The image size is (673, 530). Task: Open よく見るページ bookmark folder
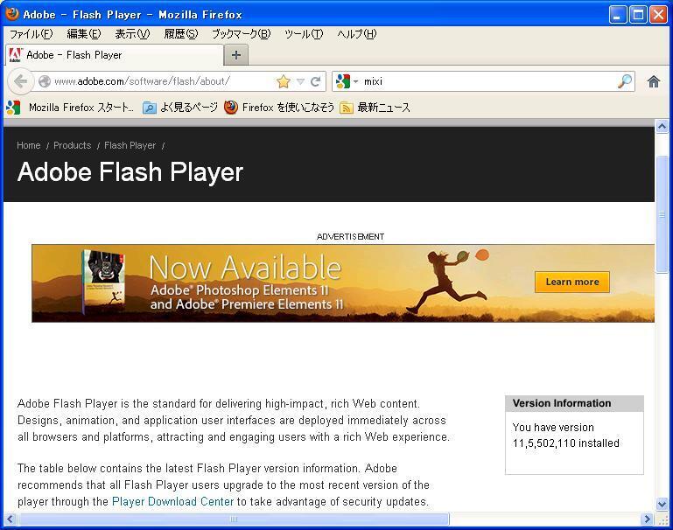click(179, 108)
